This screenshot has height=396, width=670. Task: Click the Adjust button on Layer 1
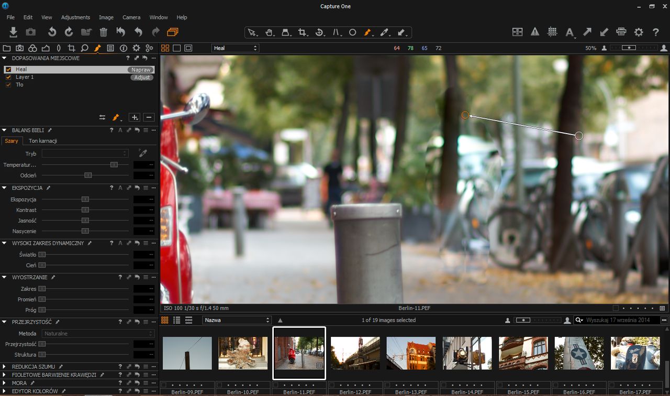click(142, 78)
